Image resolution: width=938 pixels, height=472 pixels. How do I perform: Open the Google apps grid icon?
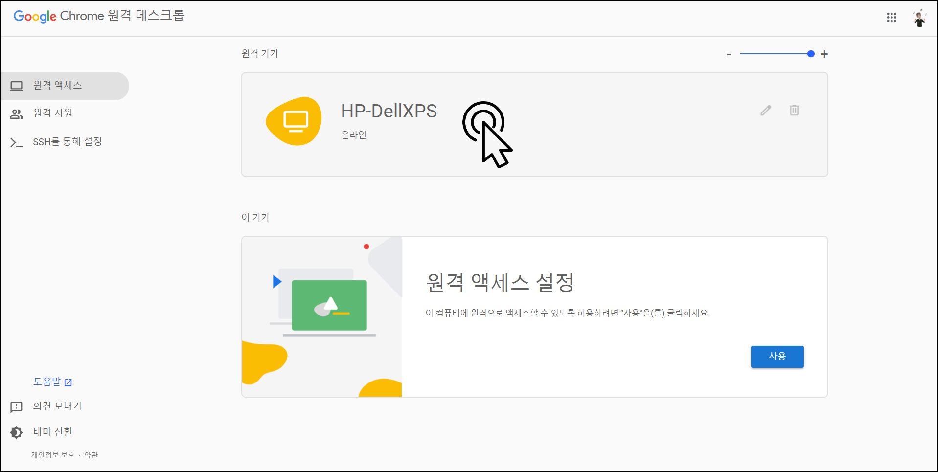(x=892, y=18)
